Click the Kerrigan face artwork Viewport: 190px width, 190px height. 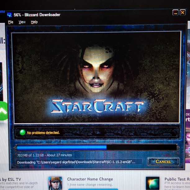(97, 69)
